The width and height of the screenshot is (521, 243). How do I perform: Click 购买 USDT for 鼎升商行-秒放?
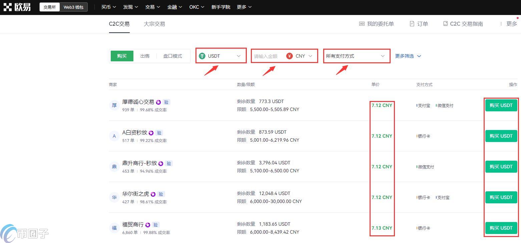pos(501,167)
